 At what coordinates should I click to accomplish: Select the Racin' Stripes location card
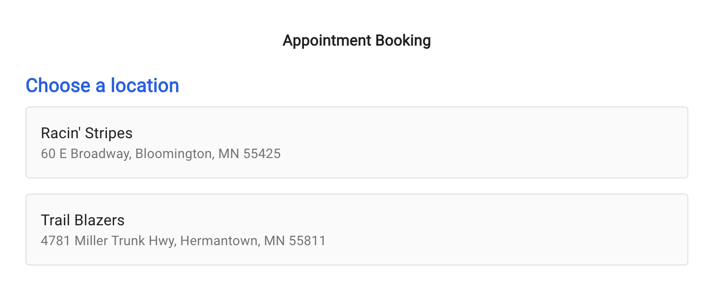tap(356, 142)
